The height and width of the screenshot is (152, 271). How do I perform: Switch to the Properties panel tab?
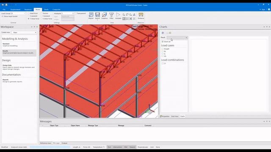(x=165, y=117)
